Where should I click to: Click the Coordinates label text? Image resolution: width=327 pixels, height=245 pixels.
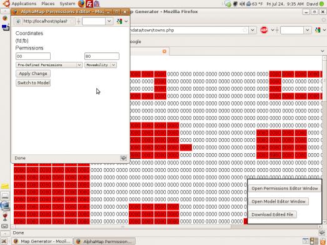29,33
